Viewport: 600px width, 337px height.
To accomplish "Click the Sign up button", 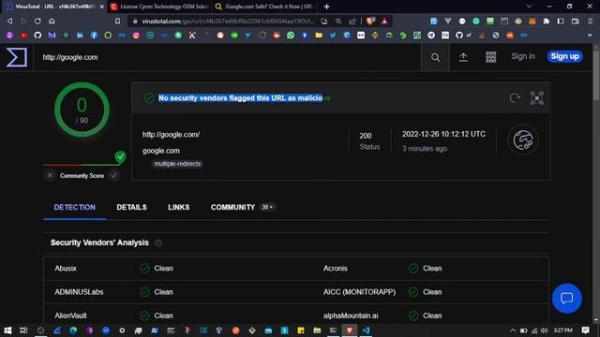I will (x=564, y=56).
